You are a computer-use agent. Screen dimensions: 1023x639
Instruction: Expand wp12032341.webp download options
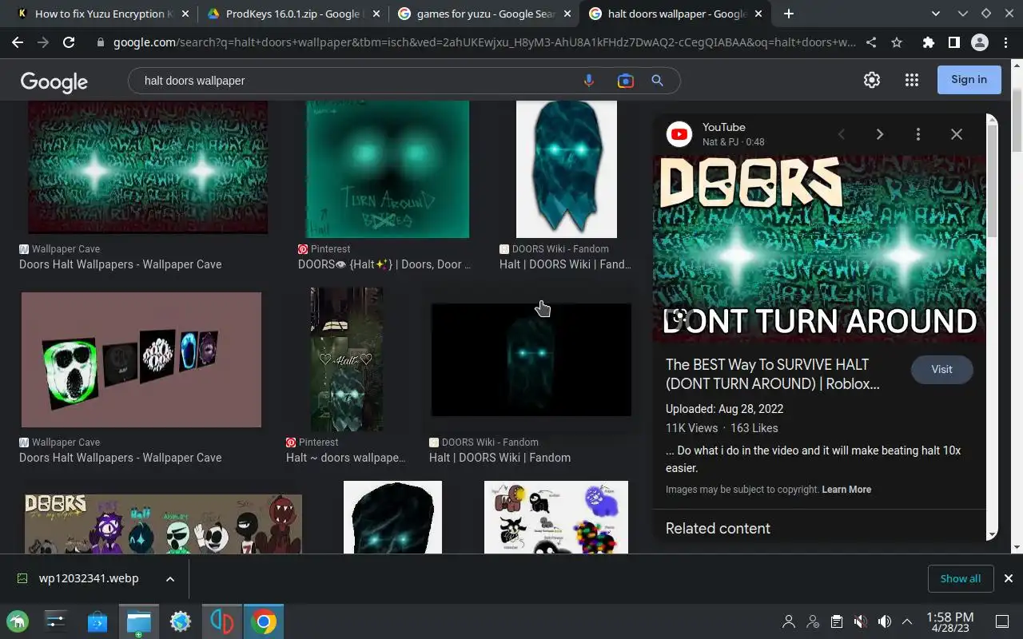tap(169, 579)
